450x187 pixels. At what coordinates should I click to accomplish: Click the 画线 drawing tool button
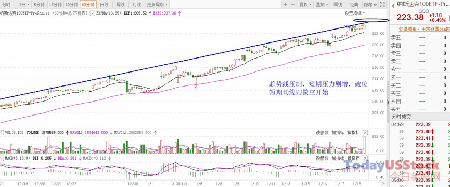[338, 4]
